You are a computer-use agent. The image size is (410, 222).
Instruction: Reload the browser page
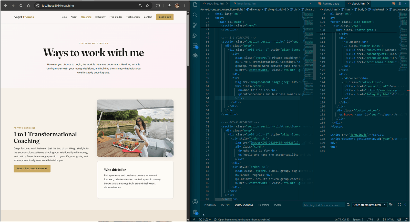click(21, 5)
